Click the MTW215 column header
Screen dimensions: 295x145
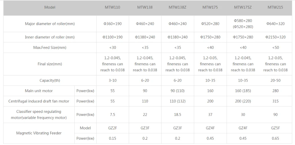click(275, 7)
